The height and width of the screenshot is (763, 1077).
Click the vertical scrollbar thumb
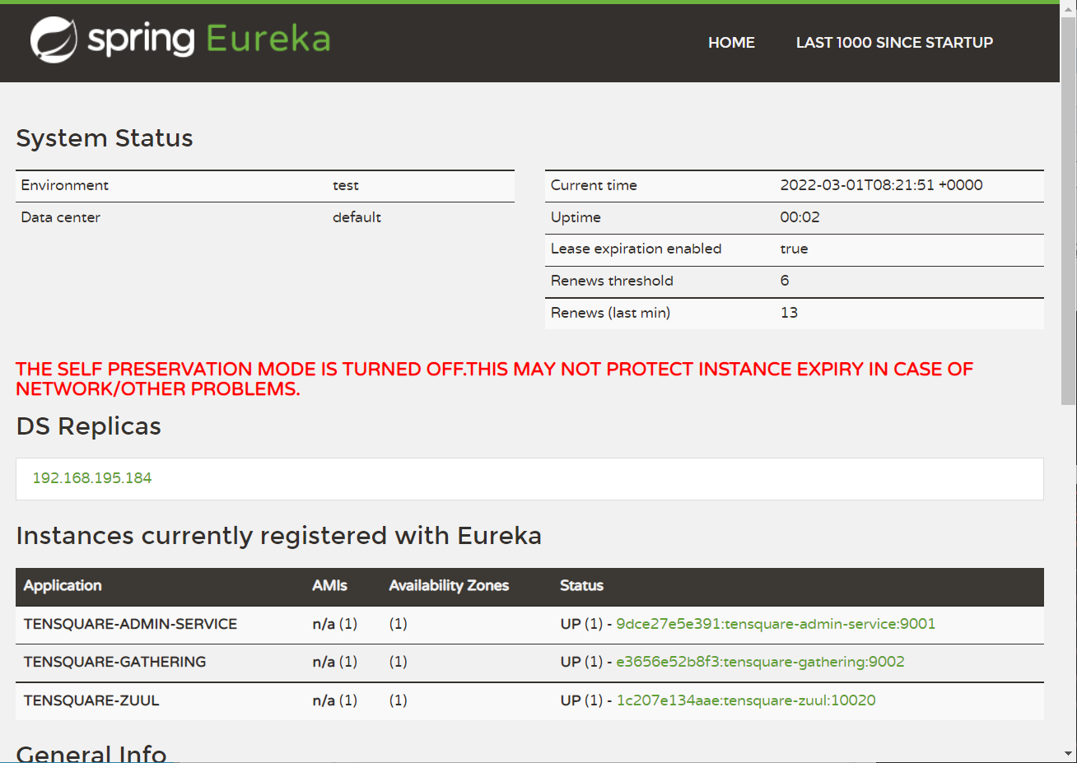1069,210
